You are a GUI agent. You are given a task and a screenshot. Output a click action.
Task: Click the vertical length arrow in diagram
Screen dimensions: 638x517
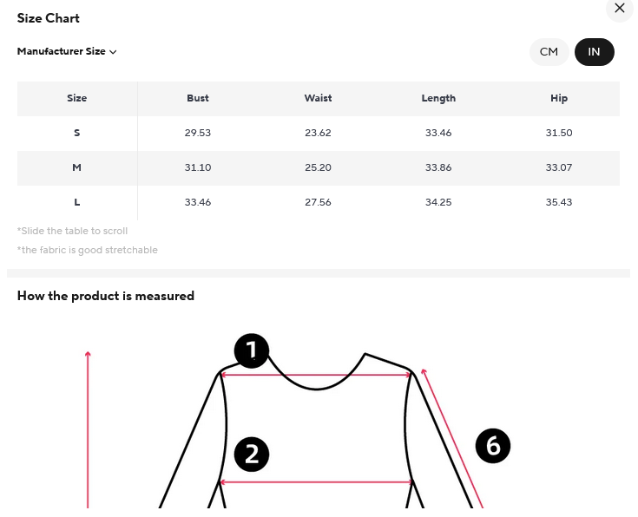point(88,429)
